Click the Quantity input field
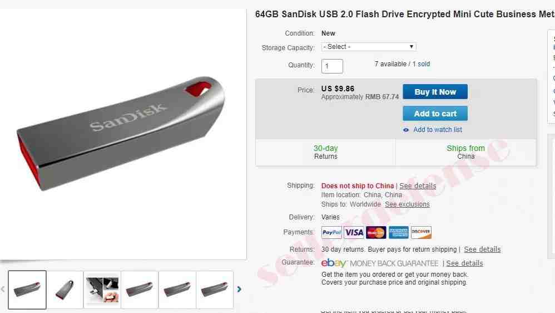555x313 pixels. click(332, 66)
